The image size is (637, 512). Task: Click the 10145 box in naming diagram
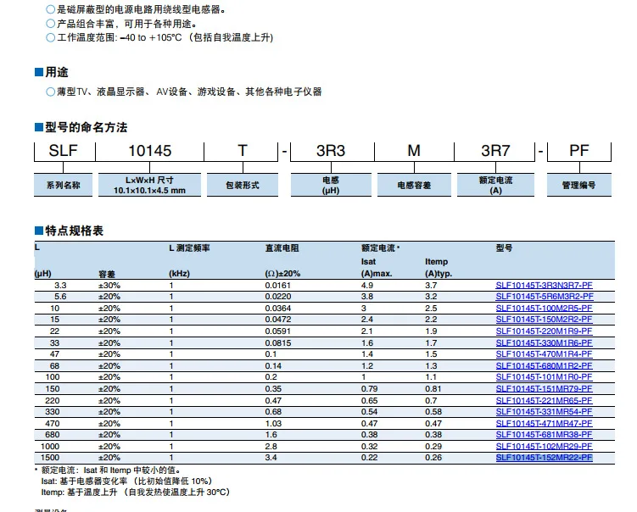pyautogui.click(x=150, y=151)
